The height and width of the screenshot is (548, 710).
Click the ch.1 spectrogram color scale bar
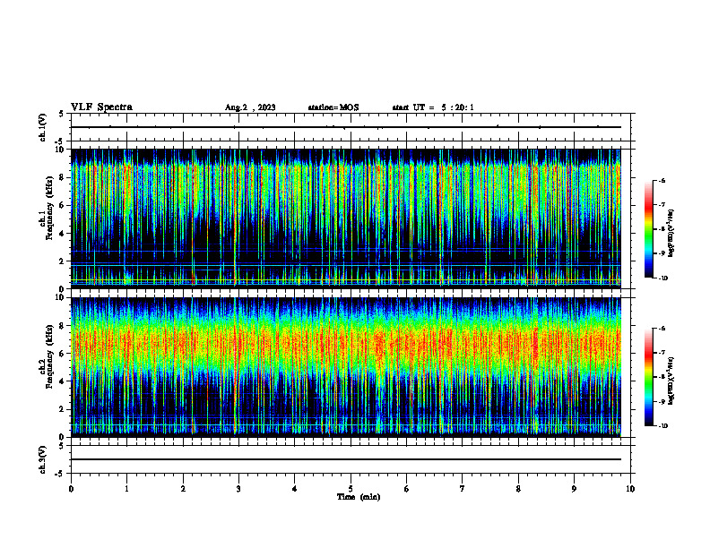648,229
